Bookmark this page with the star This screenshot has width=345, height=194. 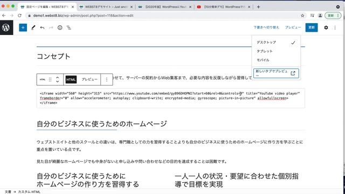coord(302,16)
